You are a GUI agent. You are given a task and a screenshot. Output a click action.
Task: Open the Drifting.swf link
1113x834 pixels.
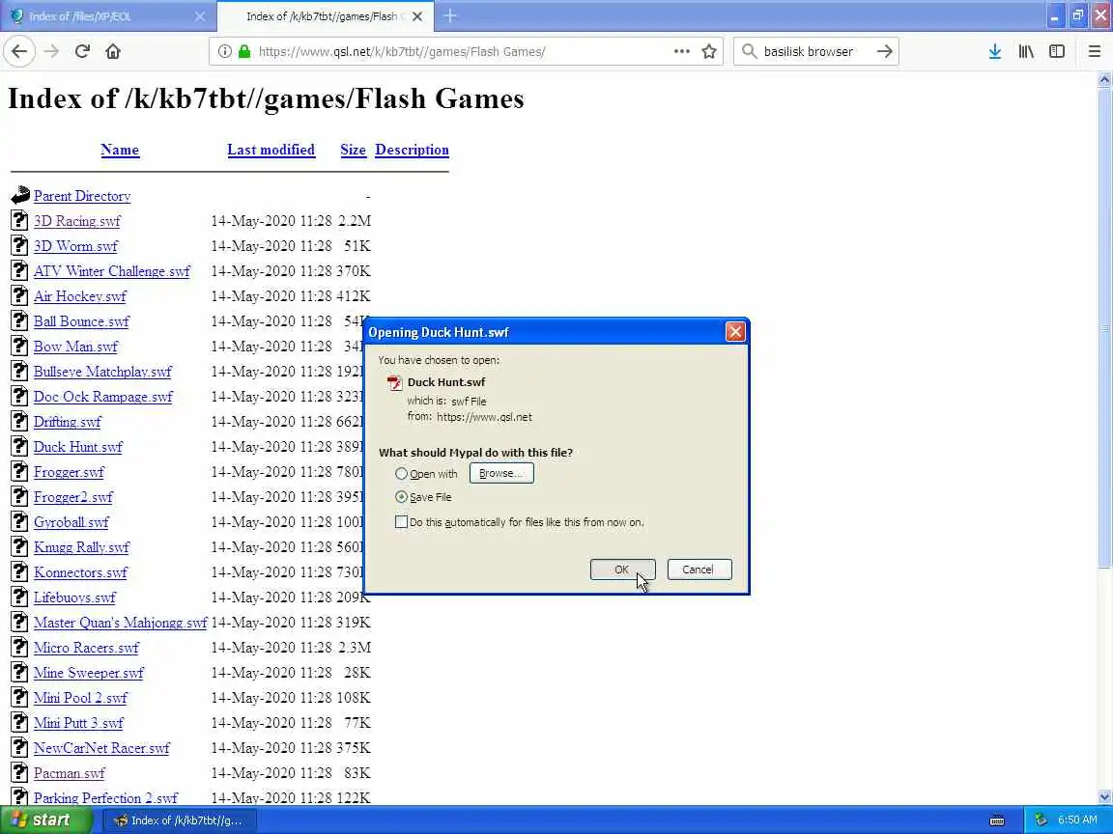[67, 422]
